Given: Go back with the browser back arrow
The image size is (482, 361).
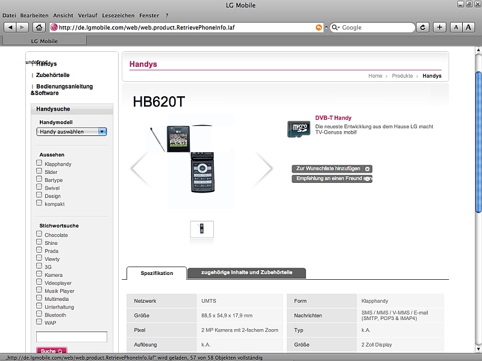Looking at the screenshot, I should click(x=10, y=27).
